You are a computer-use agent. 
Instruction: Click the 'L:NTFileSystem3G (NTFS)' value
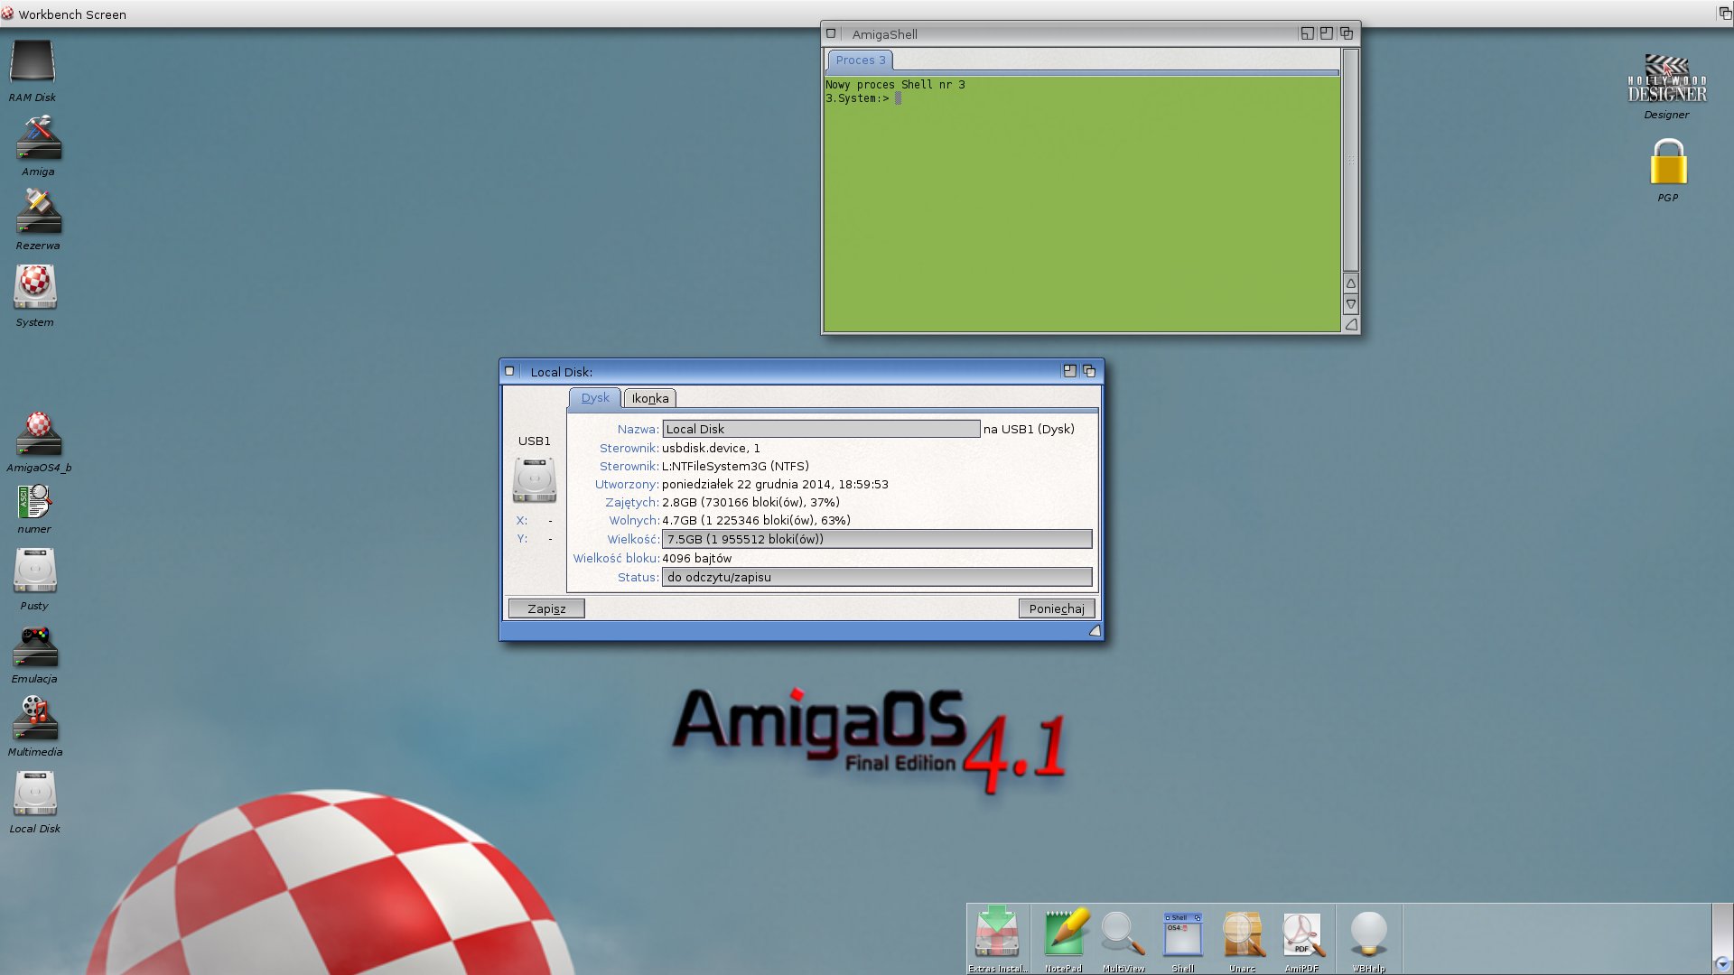click(735, 466)
